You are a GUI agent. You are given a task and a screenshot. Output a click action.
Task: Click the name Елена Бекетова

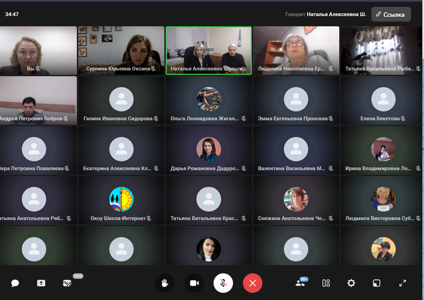380,119
